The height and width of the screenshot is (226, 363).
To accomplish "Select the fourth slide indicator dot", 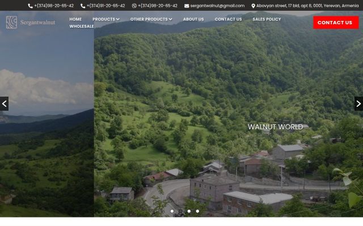I will coord(197,211).
